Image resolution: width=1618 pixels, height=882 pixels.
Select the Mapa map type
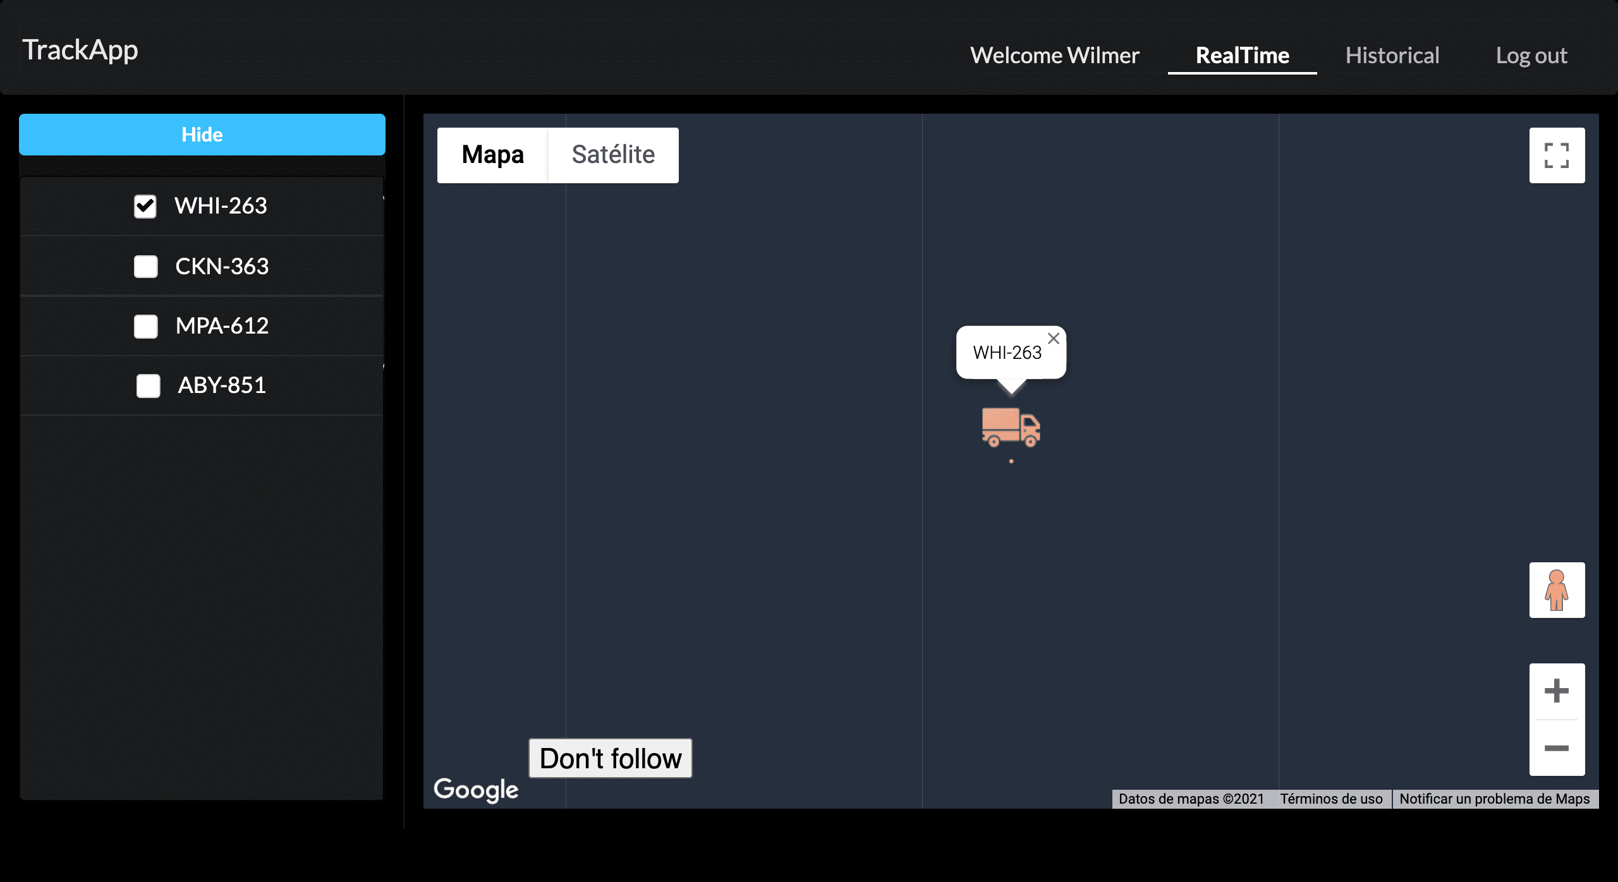pos(492,155)
